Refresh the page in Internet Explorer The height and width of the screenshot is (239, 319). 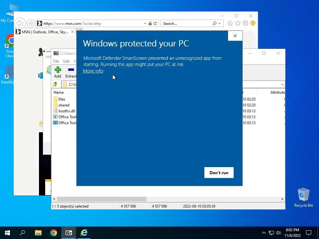[155, 23]
